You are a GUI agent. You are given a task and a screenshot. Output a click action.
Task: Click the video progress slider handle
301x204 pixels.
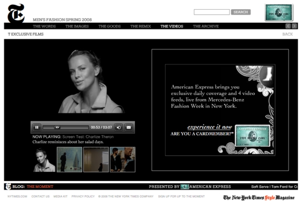click(57, 127)
